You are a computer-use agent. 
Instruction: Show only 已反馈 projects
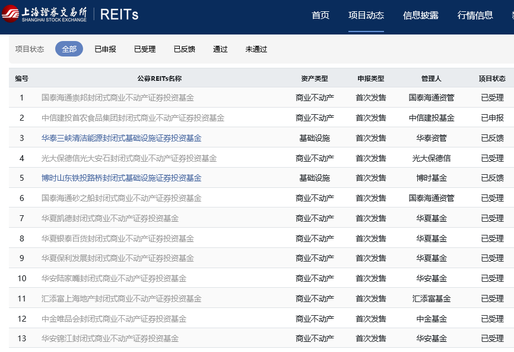184,49
